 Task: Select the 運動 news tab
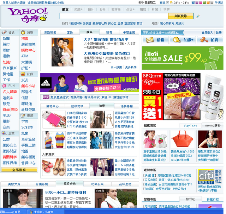click(x=70, y=33)
